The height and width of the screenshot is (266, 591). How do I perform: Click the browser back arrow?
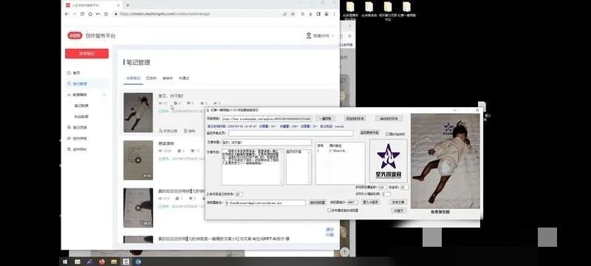[66, 14]
